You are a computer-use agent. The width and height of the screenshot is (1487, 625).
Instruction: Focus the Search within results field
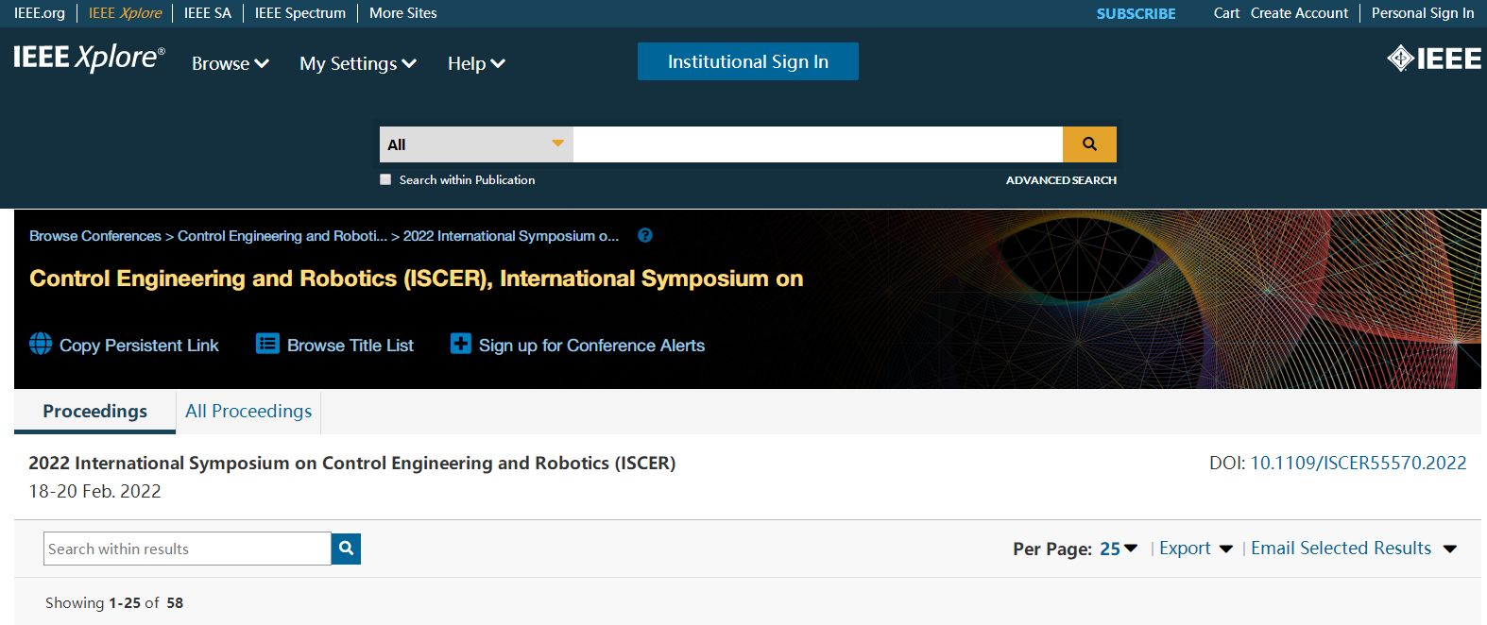tap(187, 549)
